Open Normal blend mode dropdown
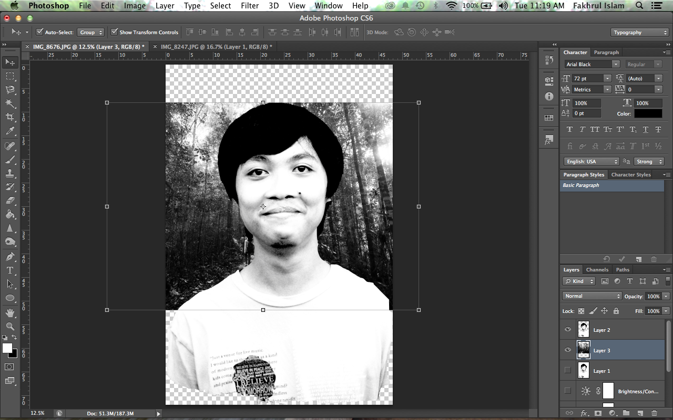Viewport: 673px width, 420px height. click(592, 296)
